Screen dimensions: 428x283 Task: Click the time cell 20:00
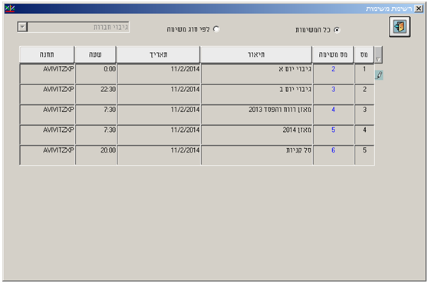click(x=96, y=155)
